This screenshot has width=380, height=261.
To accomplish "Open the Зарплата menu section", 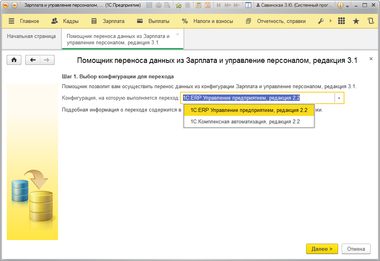I will pos(108,21).
